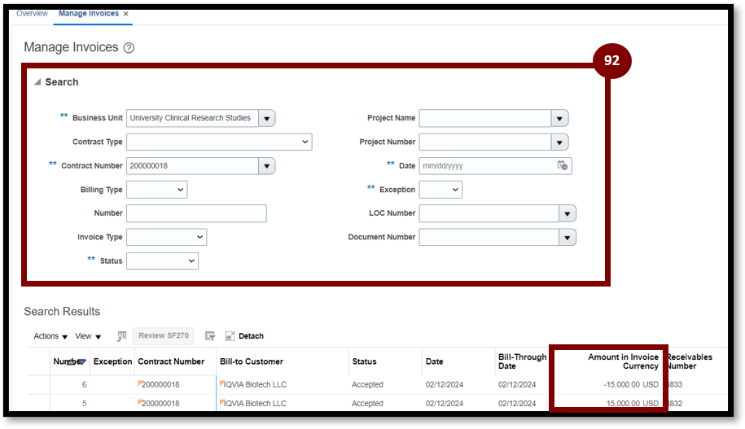The width and height of the screenshot is (745, 429).
Task: Click the Exception column header
Action: pos(112,361)
